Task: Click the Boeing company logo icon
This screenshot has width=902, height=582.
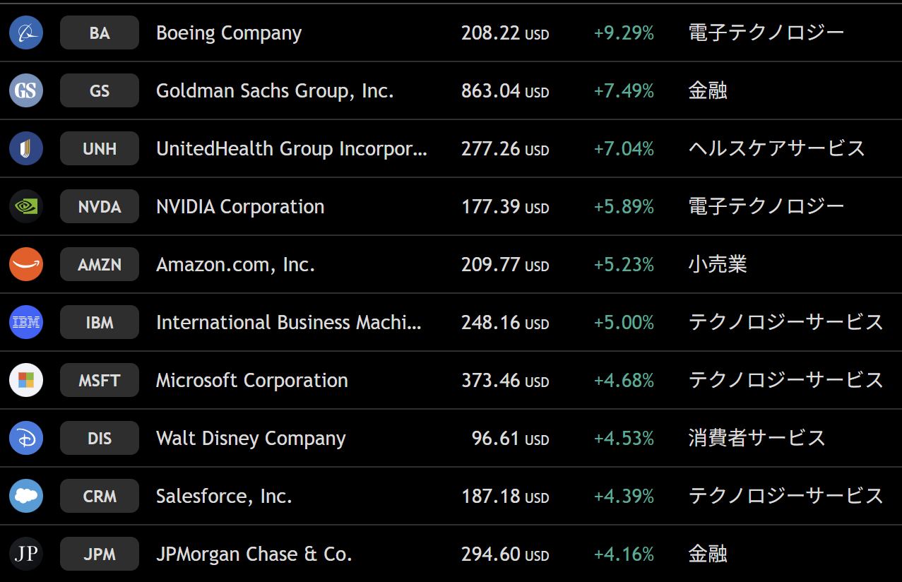Action: point(26,32)
